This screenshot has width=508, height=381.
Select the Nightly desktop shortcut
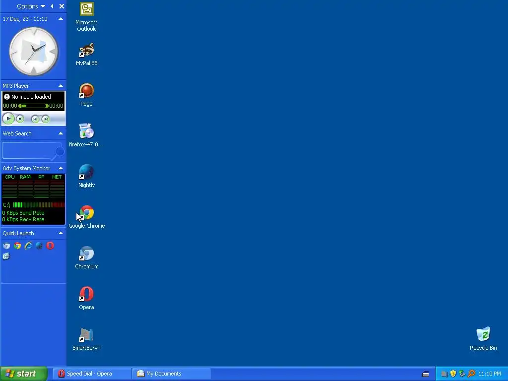86,176
